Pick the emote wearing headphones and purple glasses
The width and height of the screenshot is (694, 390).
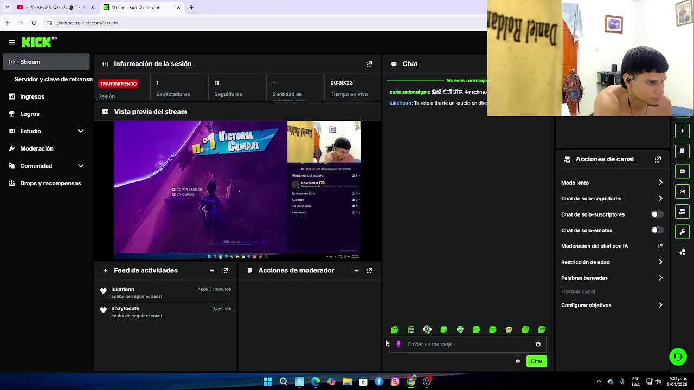pyautogui.click(x=427, y=329)
